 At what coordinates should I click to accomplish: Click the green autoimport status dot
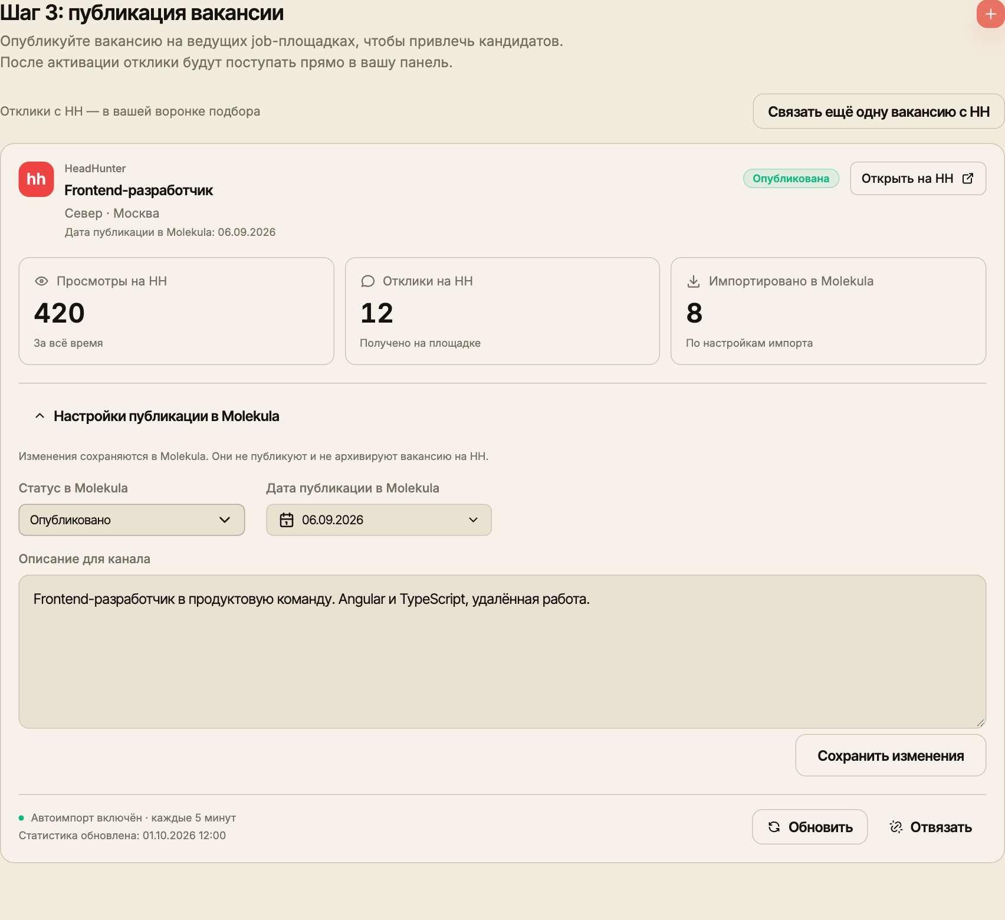pos(21,818)
